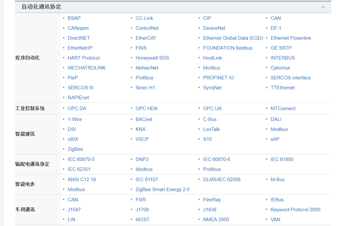The image size is (341, 226).
Task: Open the NMEA 2000 link
Action: click(216, 220)
